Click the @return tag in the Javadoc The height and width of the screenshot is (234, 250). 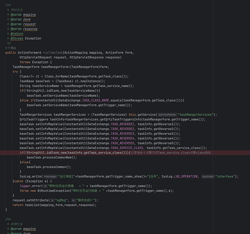tap(17, 34)
